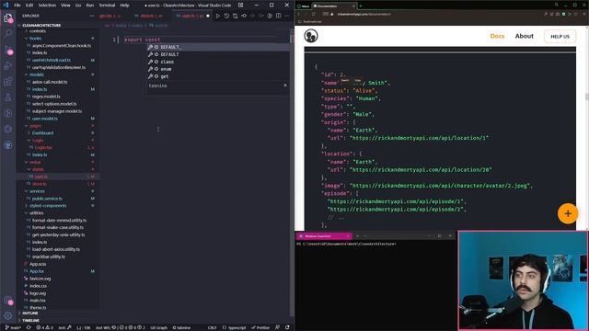Click the Synchronize Changes icon in the status bar

(x=29, y=327)
